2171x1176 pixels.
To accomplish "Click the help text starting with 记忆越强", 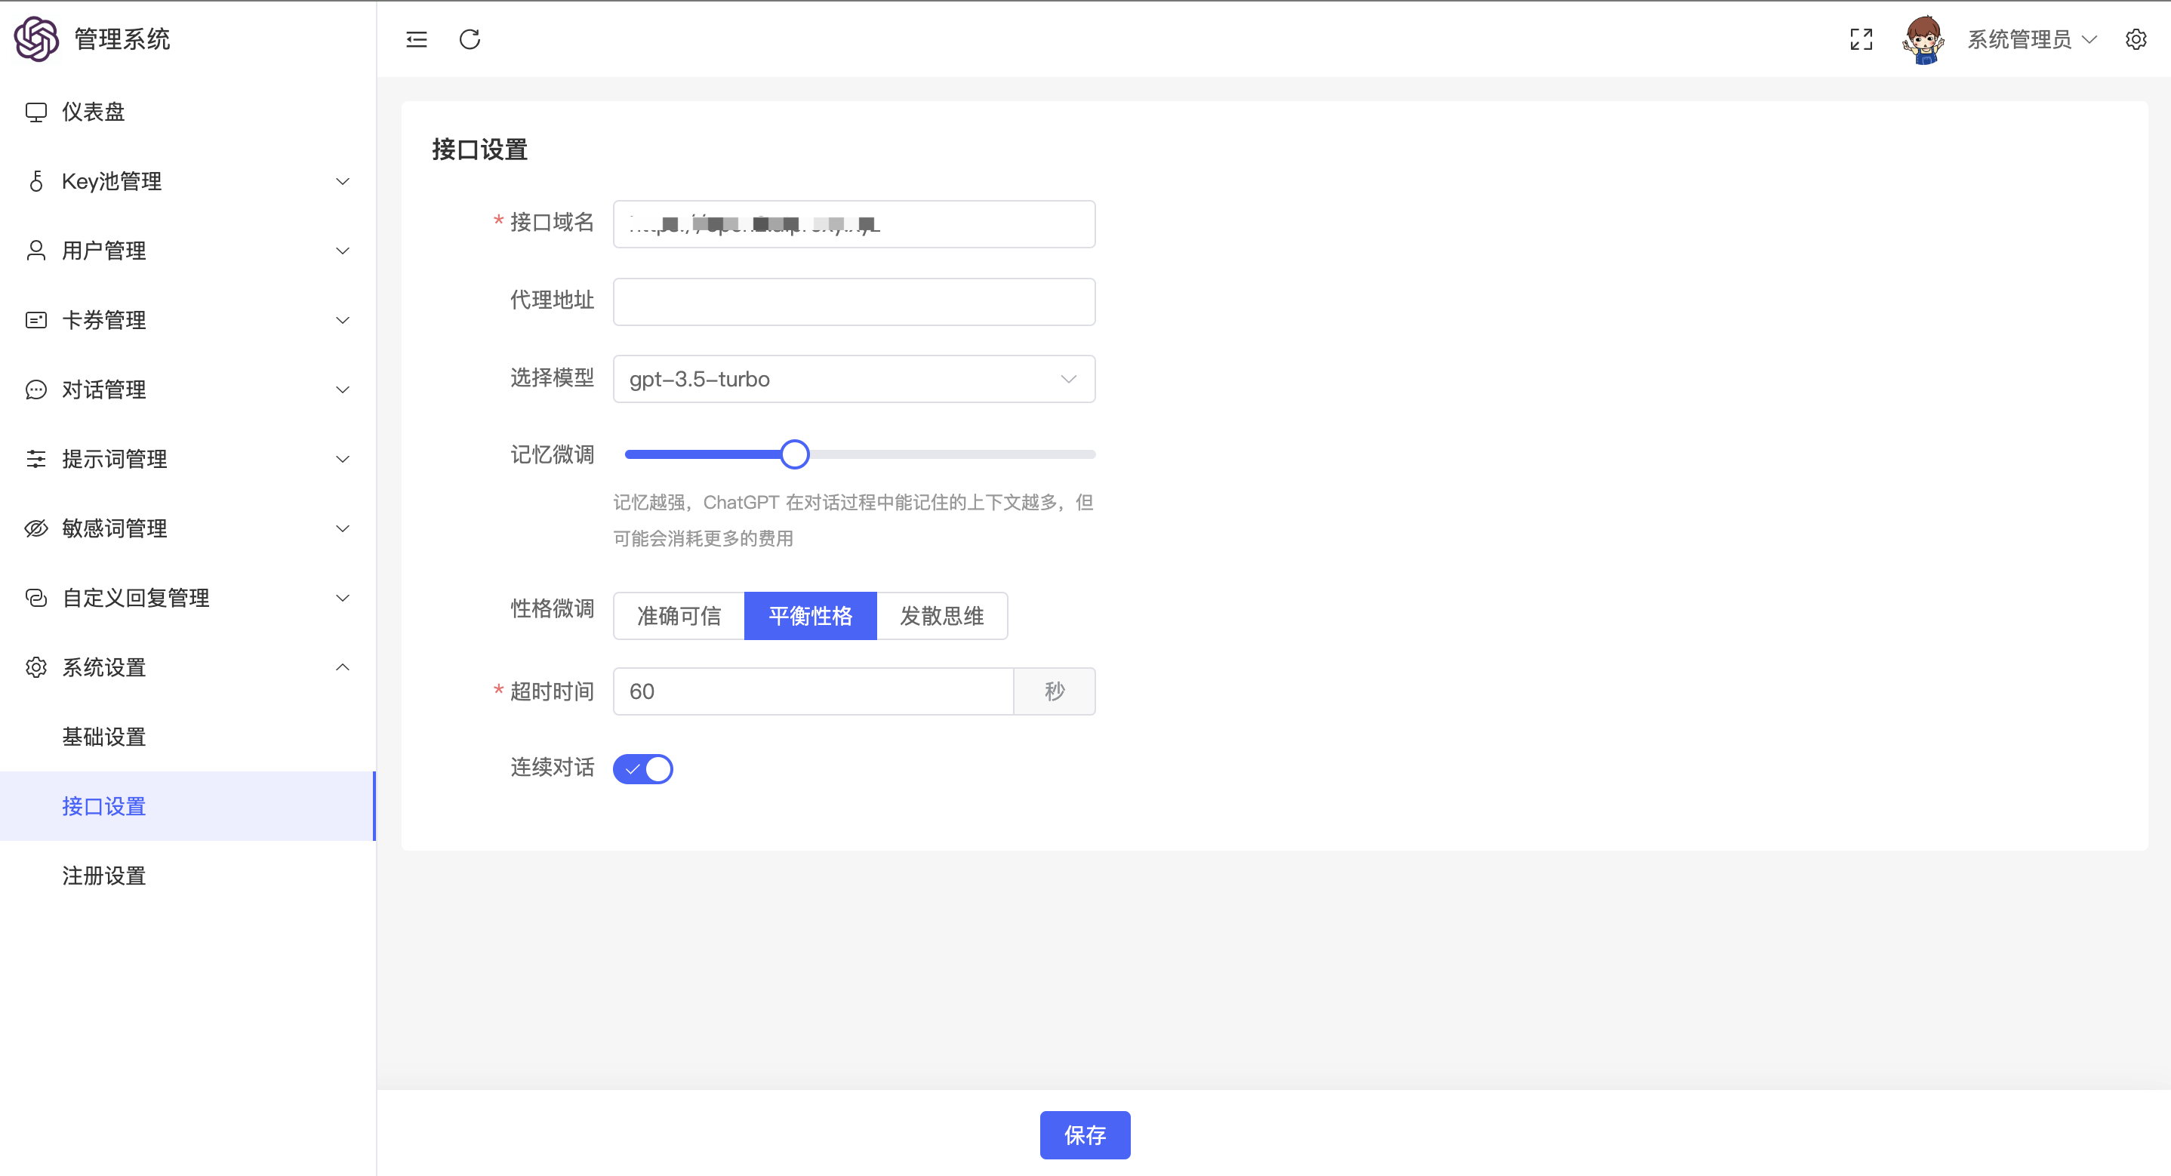I will point(853,520).
